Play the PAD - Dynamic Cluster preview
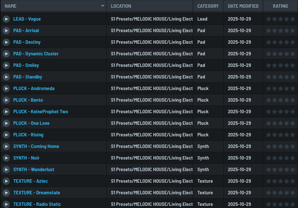This screenshot has height=208, width=298. point(6,54)
